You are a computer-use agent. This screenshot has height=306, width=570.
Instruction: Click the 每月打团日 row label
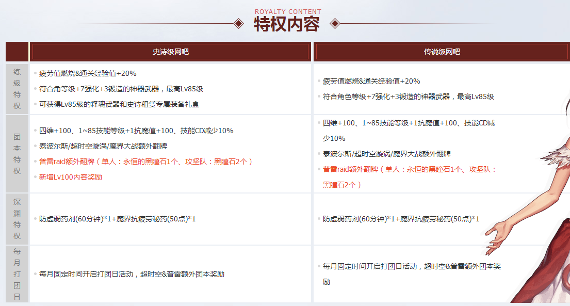[16, 274]
